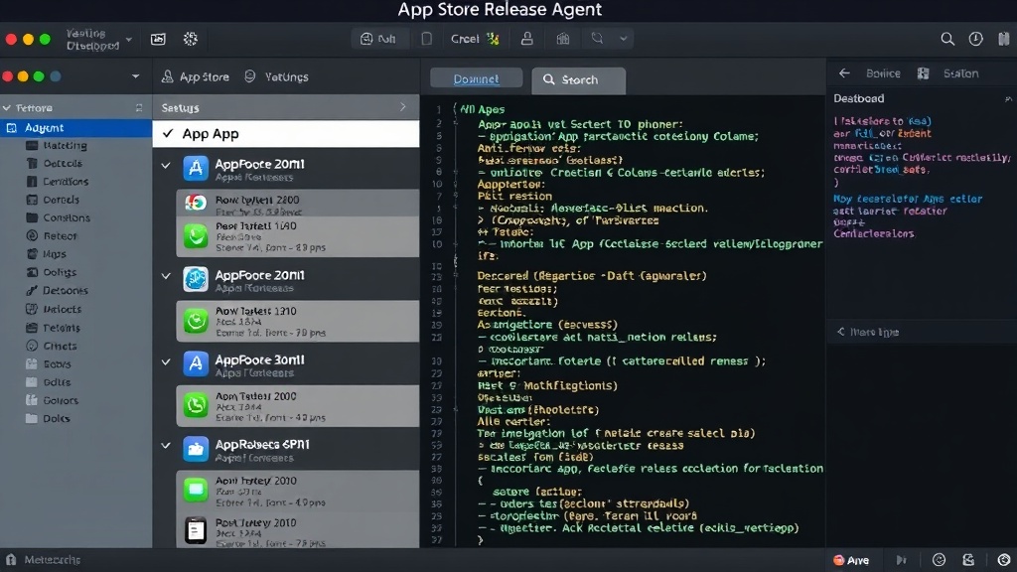This screenshot has height=572, width=1017.
Task: Collapse the AppRabeca 6PI11 group chevron
Action: 166,446
